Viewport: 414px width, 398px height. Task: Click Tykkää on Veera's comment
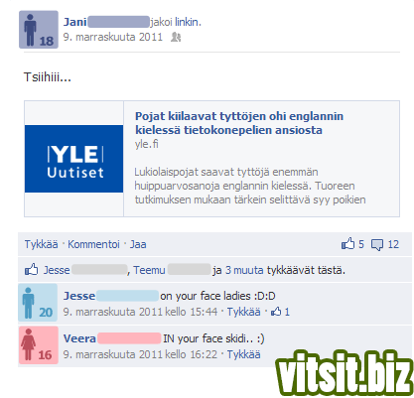pyautogui.click(x=243, y=354)
